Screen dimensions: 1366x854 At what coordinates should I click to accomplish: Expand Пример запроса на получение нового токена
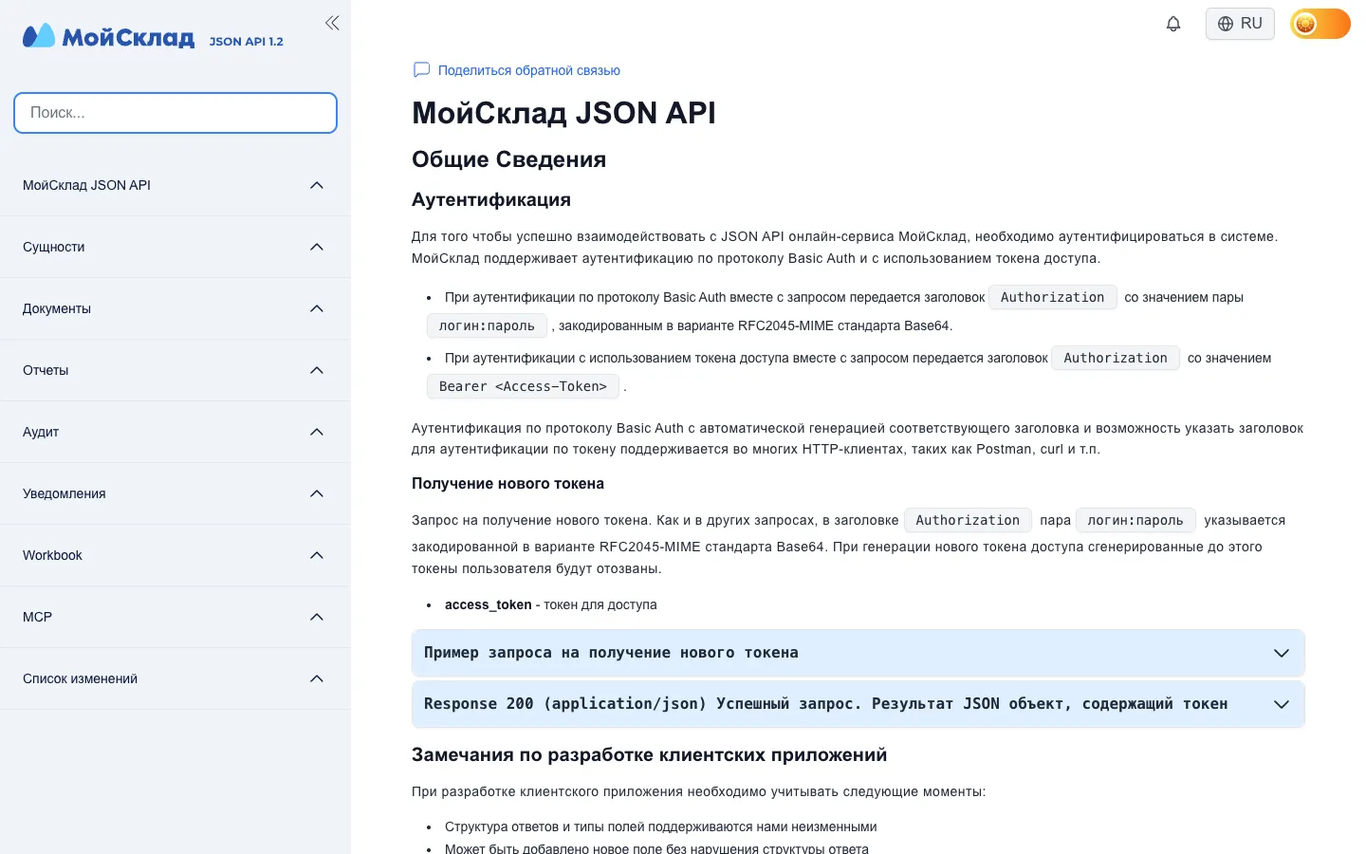[x=858, y=653]
